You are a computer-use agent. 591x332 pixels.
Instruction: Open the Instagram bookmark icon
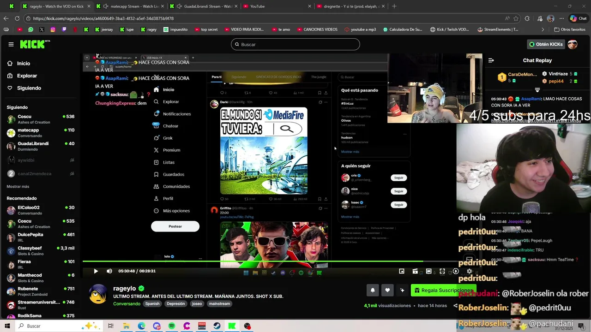point(53,30)
